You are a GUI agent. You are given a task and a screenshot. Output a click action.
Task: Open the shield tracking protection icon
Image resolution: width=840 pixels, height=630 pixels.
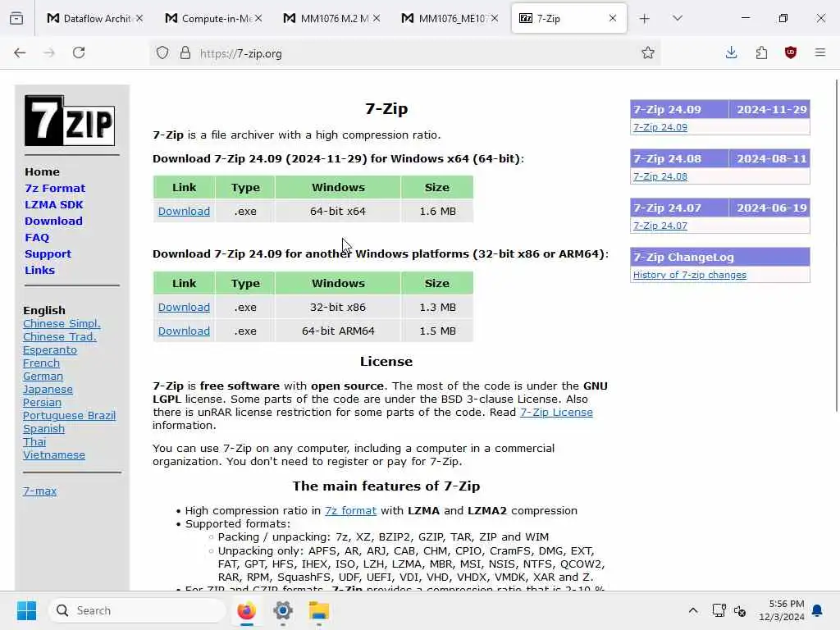(x=162, y=52)
